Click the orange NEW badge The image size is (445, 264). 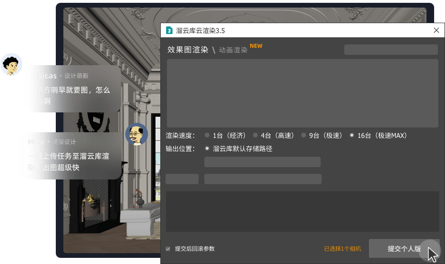coord(256,46)
